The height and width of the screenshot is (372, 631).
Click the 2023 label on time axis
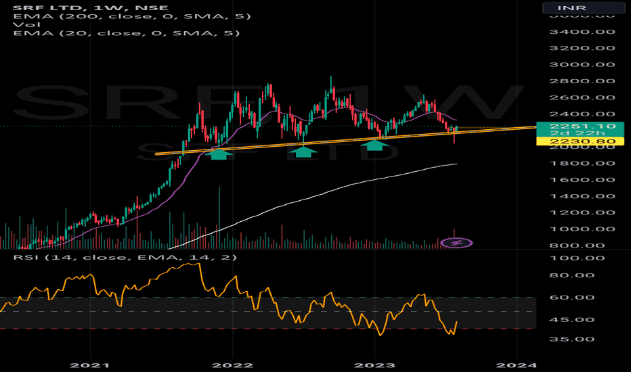[x=374, y=365]
